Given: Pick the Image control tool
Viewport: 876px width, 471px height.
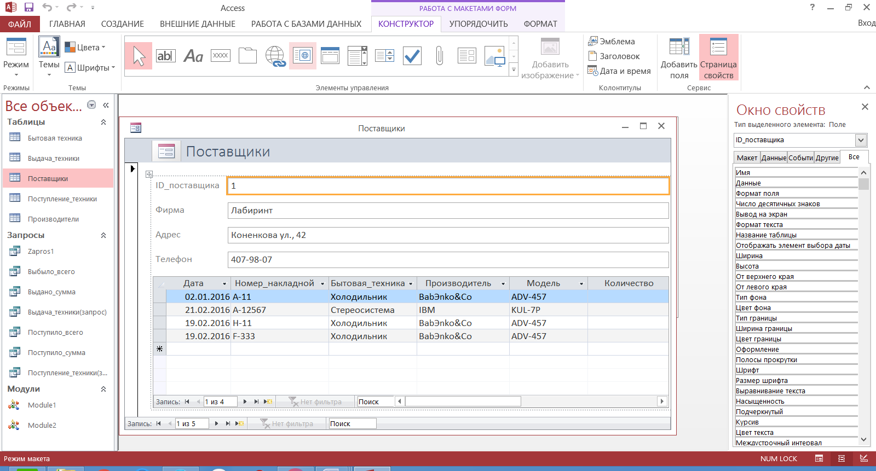Looking at the screenshot, I should point(494,56).
